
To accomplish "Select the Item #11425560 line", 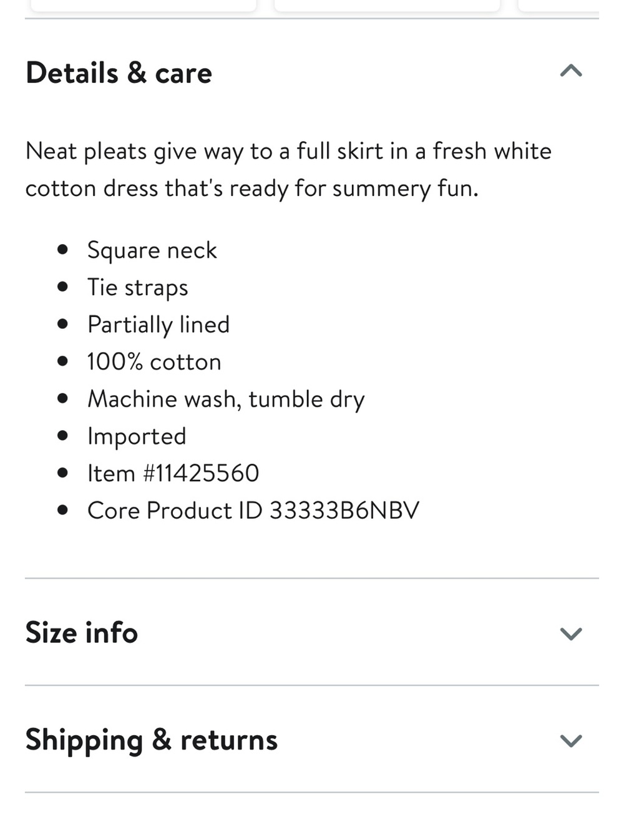I will coord(173,473).
